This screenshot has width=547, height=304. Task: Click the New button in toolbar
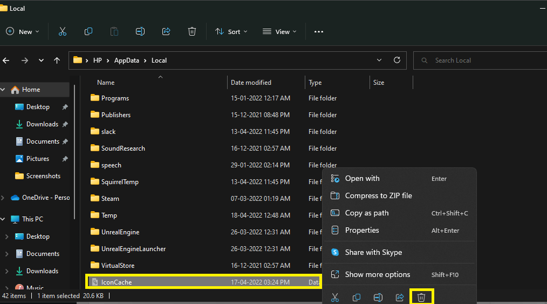pos(23,31)
